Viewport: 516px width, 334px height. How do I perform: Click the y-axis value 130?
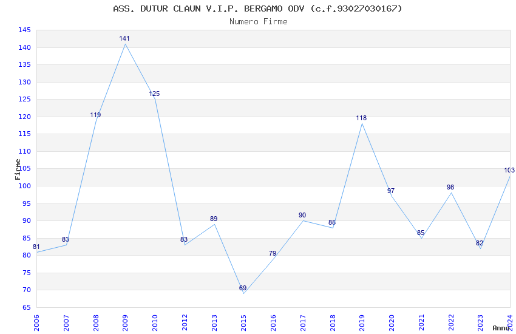25,82
